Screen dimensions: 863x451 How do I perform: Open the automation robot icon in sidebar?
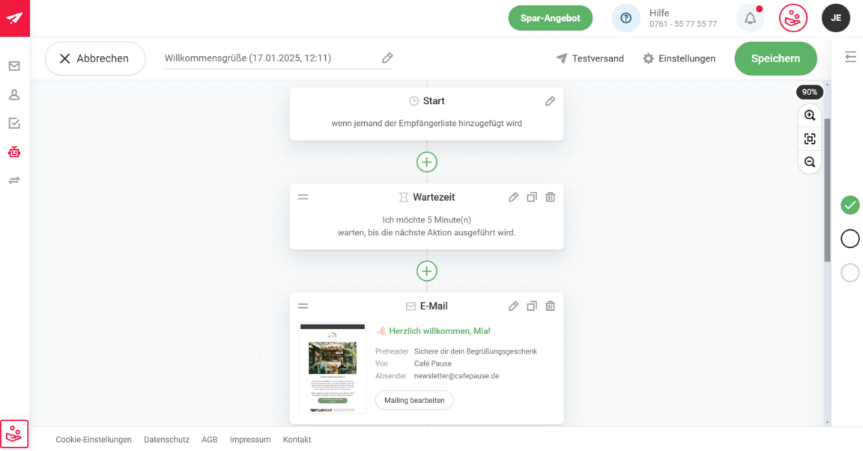click(14, 152)
